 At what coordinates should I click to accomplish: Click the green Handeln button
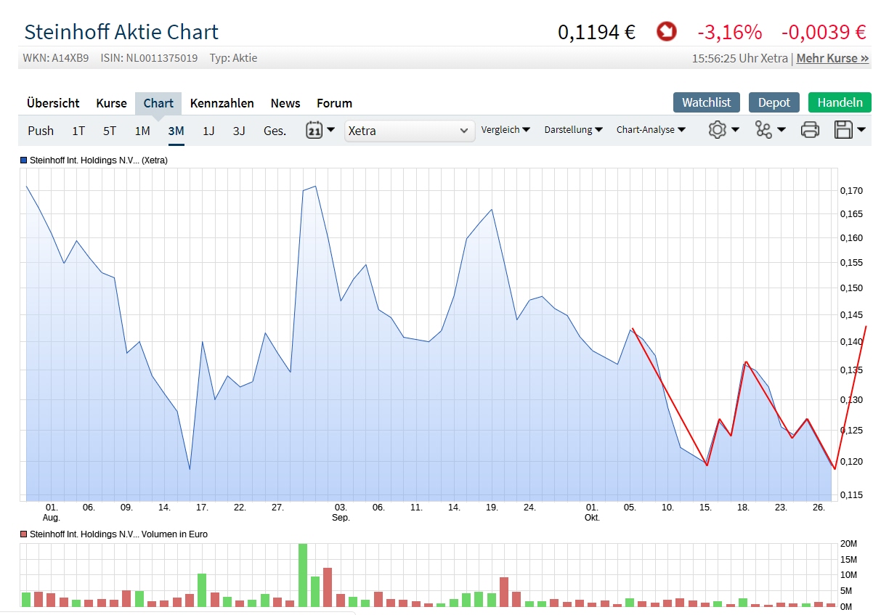click(x=839, y=102)
